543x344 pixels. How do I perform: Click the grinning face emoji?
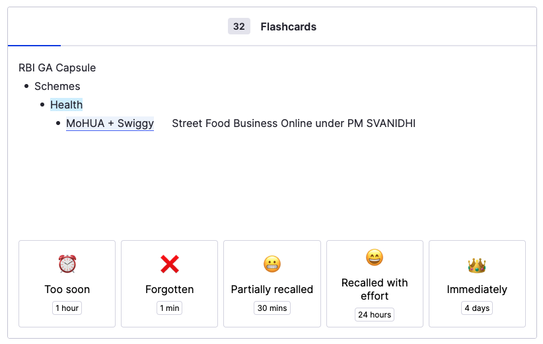point(375,257)
